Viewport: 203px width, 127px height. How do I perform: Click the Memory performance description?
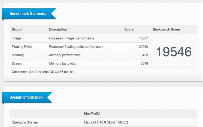point(65,55)
